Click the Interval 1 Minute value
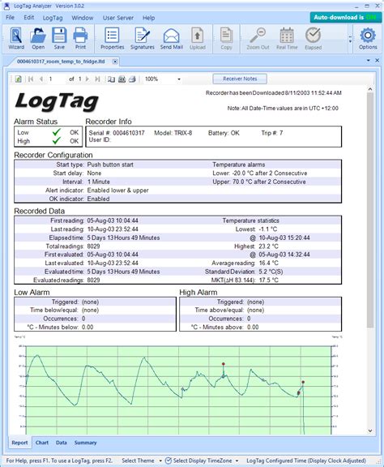 point(99,182)
